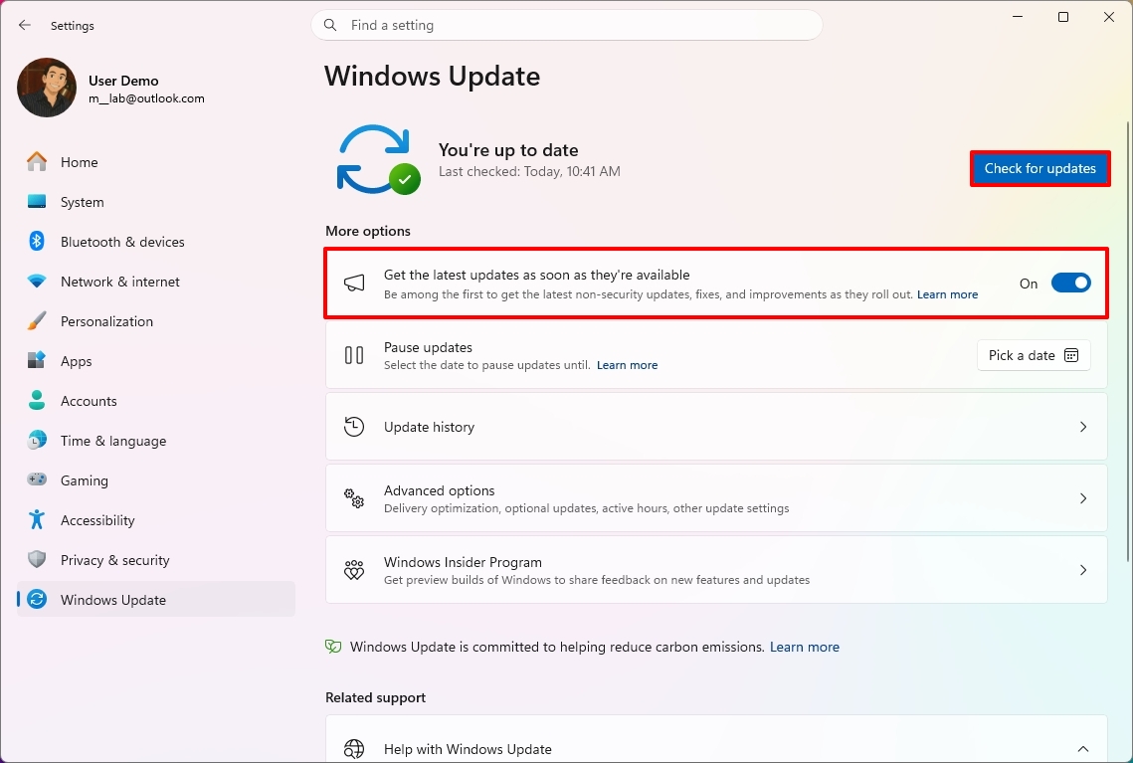Open Learn more link for latest updates

point(947,294)
